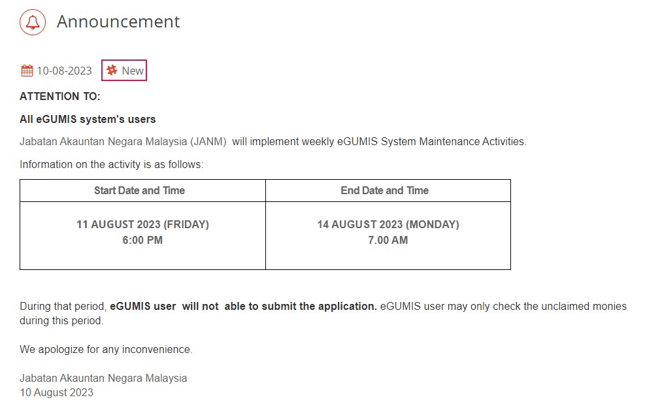Click "will implement weekly eGUMIS System Maintenance Activities" text
Viewport: 645px width, 404px height.
(x=379, y=141)
